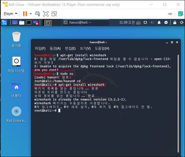The image size is (185, 157).
Task: Select haeun@kali taskbar window button
Action: point(86,22)
